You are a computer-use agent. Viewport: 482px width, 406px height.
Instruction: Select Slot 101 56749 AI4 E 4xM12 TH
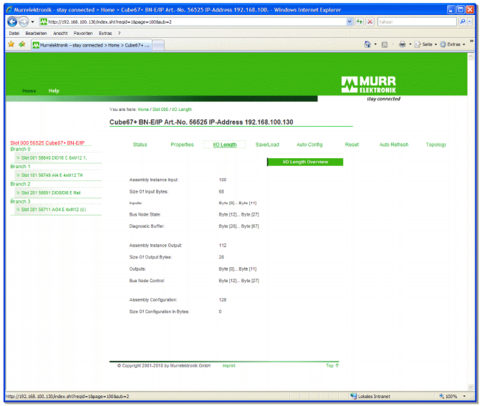click(x=52, y=176)
